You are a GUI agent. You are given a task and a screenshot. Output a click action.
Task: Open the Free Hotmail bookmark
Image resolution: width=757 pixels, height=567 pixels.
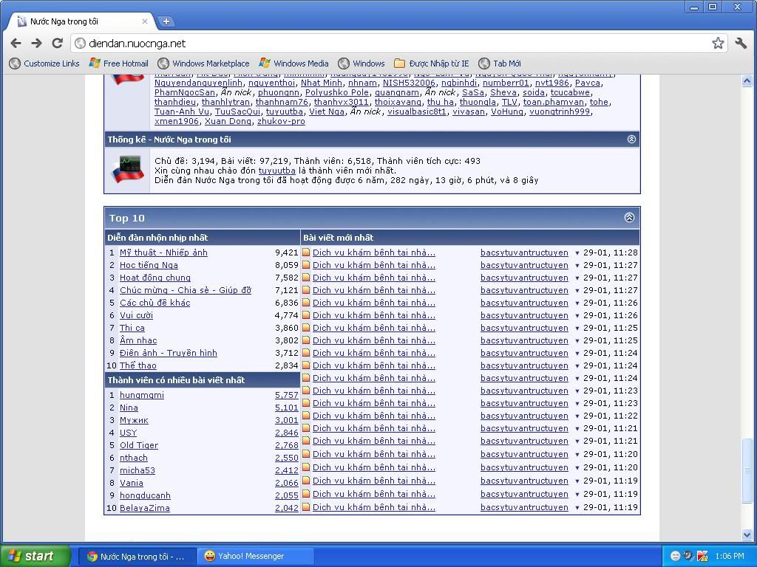pyautogui.click(x=118, y=63)
